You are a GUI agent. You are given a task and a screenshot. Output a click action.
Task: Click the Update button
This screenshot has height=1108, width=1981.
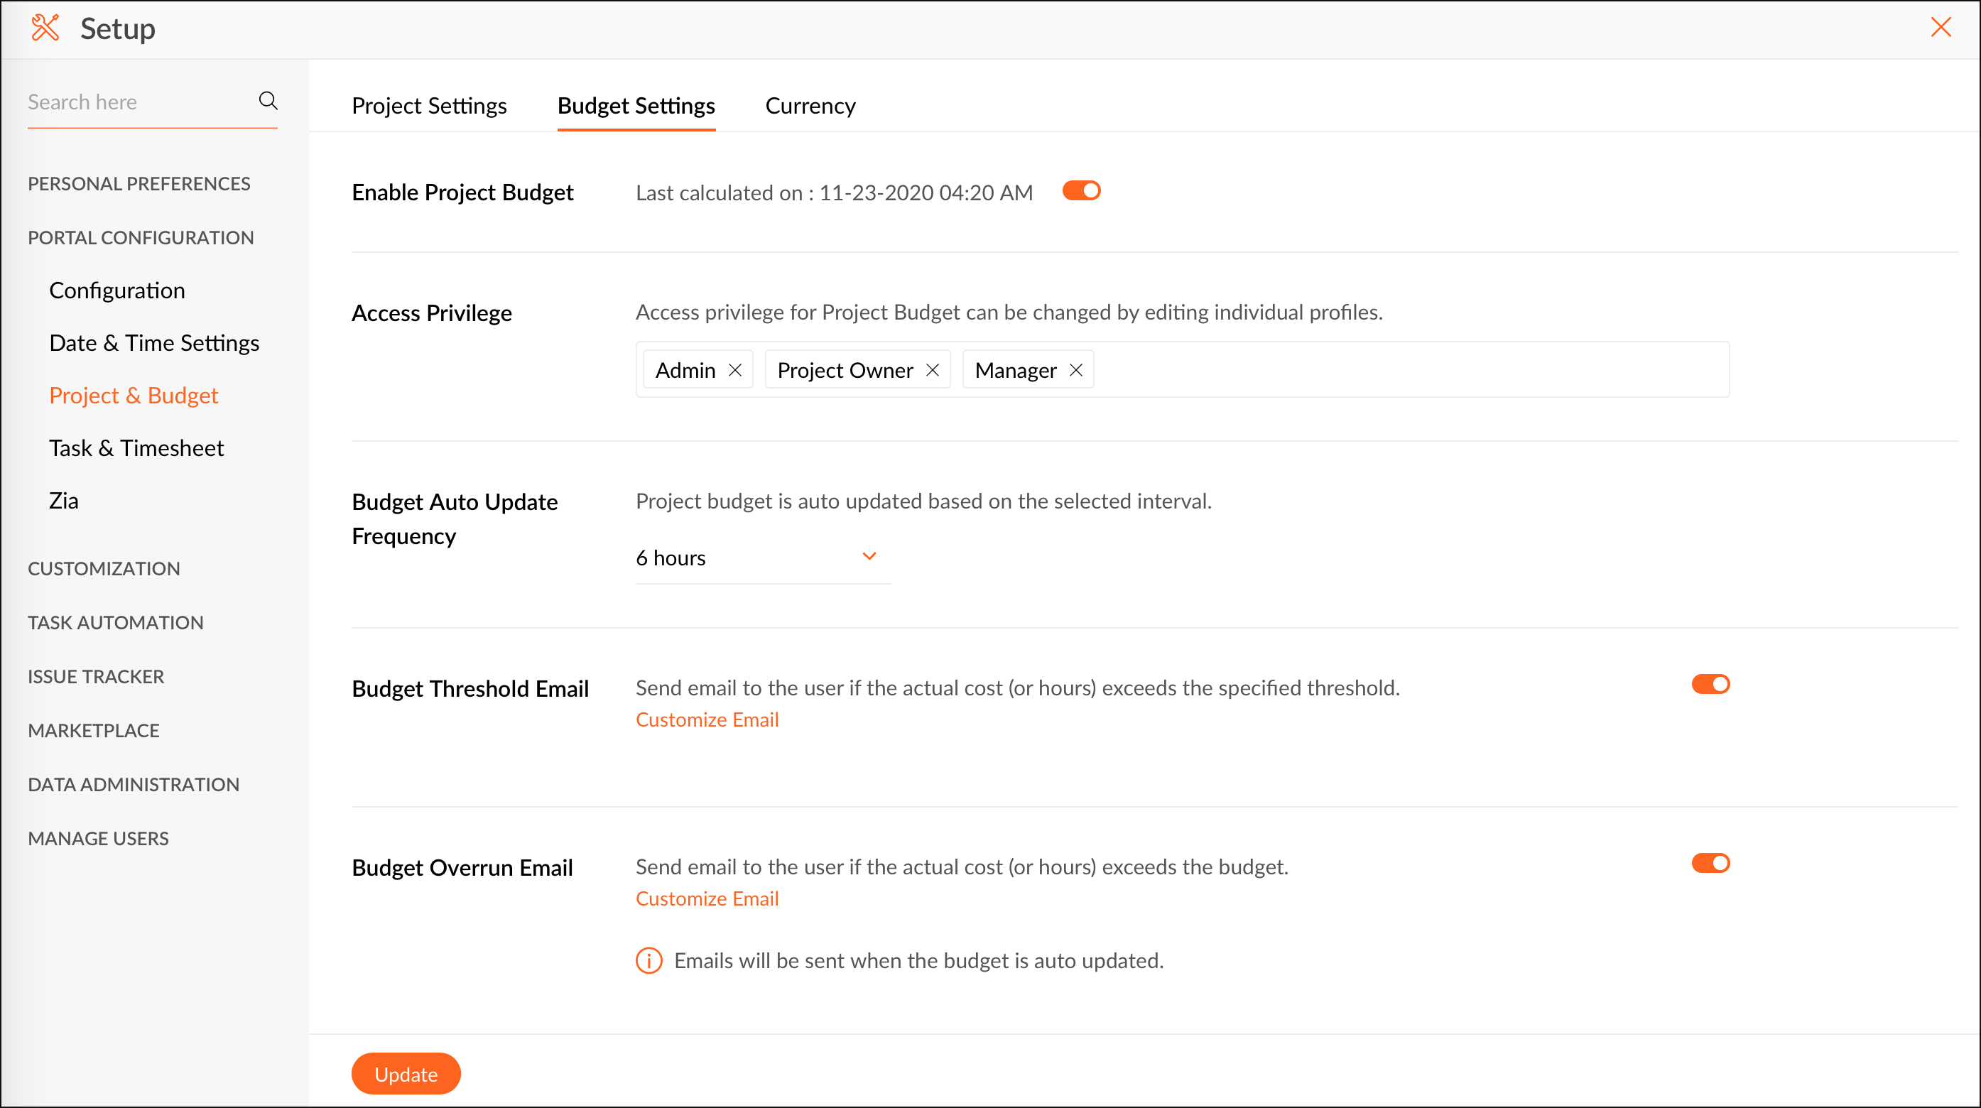(x=406, y=1073)
